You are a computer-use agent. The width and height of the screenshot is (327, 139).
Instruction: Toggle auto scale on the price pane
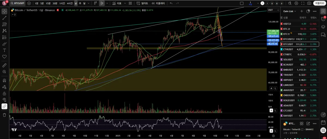pyautogui.click(x=271, y=88)
